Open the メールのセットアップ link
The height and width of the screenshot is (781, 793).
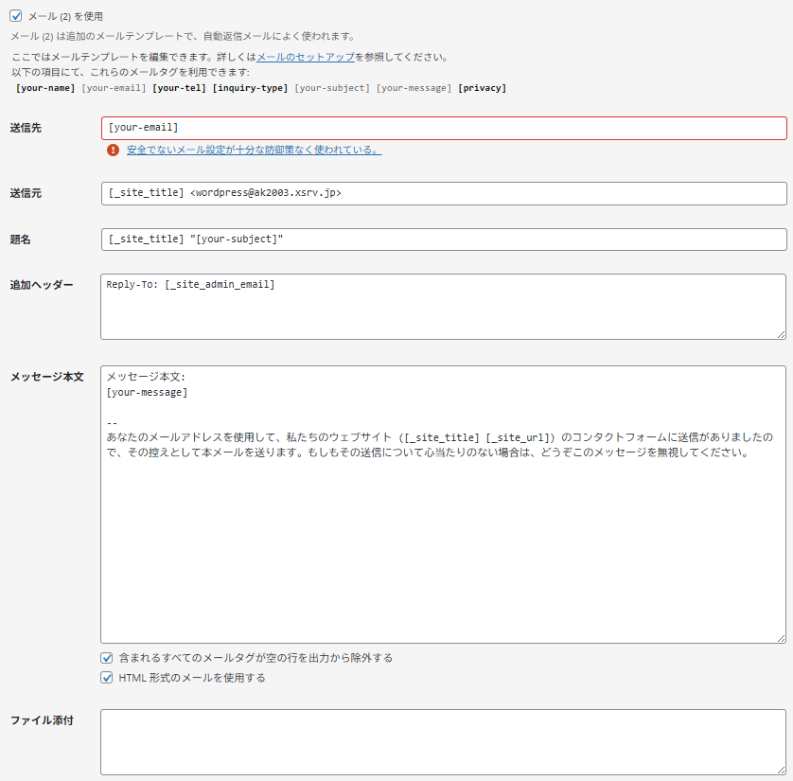306,57
